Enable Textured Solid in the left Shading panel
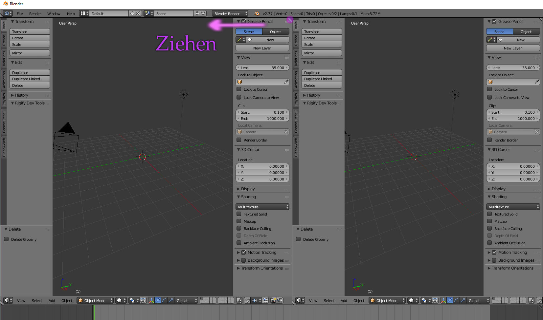This screenshot has height=320, width=543. (239, 214)
